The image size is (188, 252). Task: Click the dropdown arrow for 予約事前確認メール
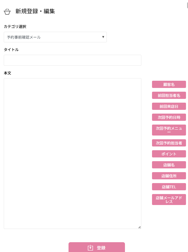(x=103, y=37)
